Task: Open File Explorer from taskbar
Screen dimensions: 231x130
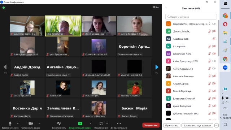Action: click(225, 33)
